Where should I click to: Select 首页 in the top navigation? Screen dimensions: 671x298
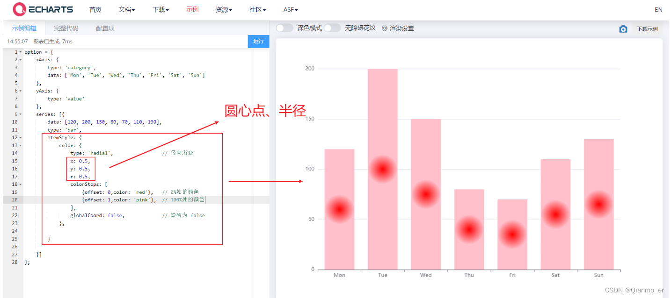click(95, 9)
